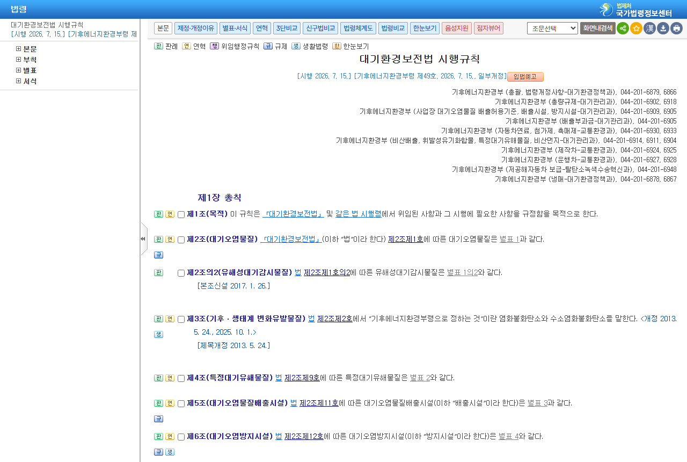Viewport: 687px width, 462px height.
Task: Click the 입법예고 button
Action: tap(525, 77)
